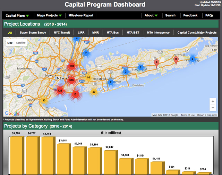Viewport: 222px width, 175px height.
Task: Click the $214 category bar
Action: pyautogui.click(x=204, y=173)
